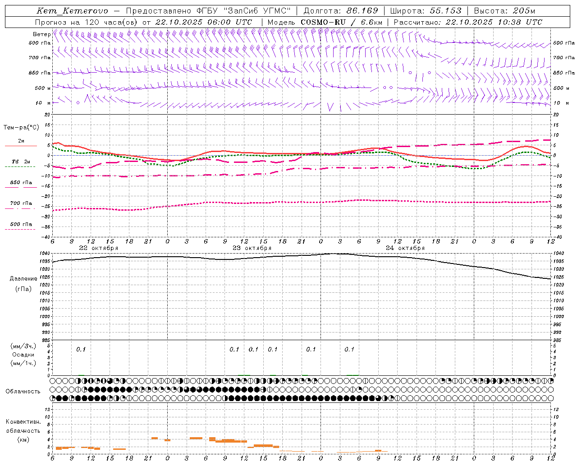The image size is (577, 462).
Task: Click the Рассчитано: 22.10.2025 10:38 UTC text
Action: (468, 22)
